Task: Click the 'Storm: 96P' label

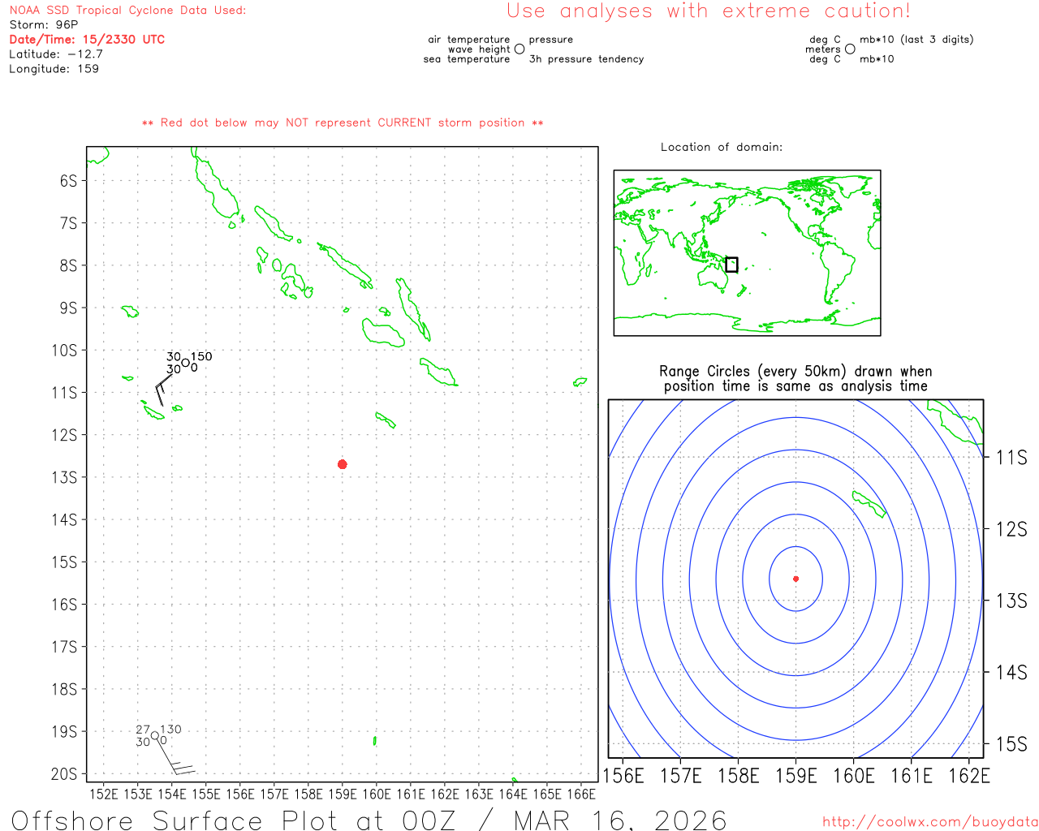Action: pos(44,25)
